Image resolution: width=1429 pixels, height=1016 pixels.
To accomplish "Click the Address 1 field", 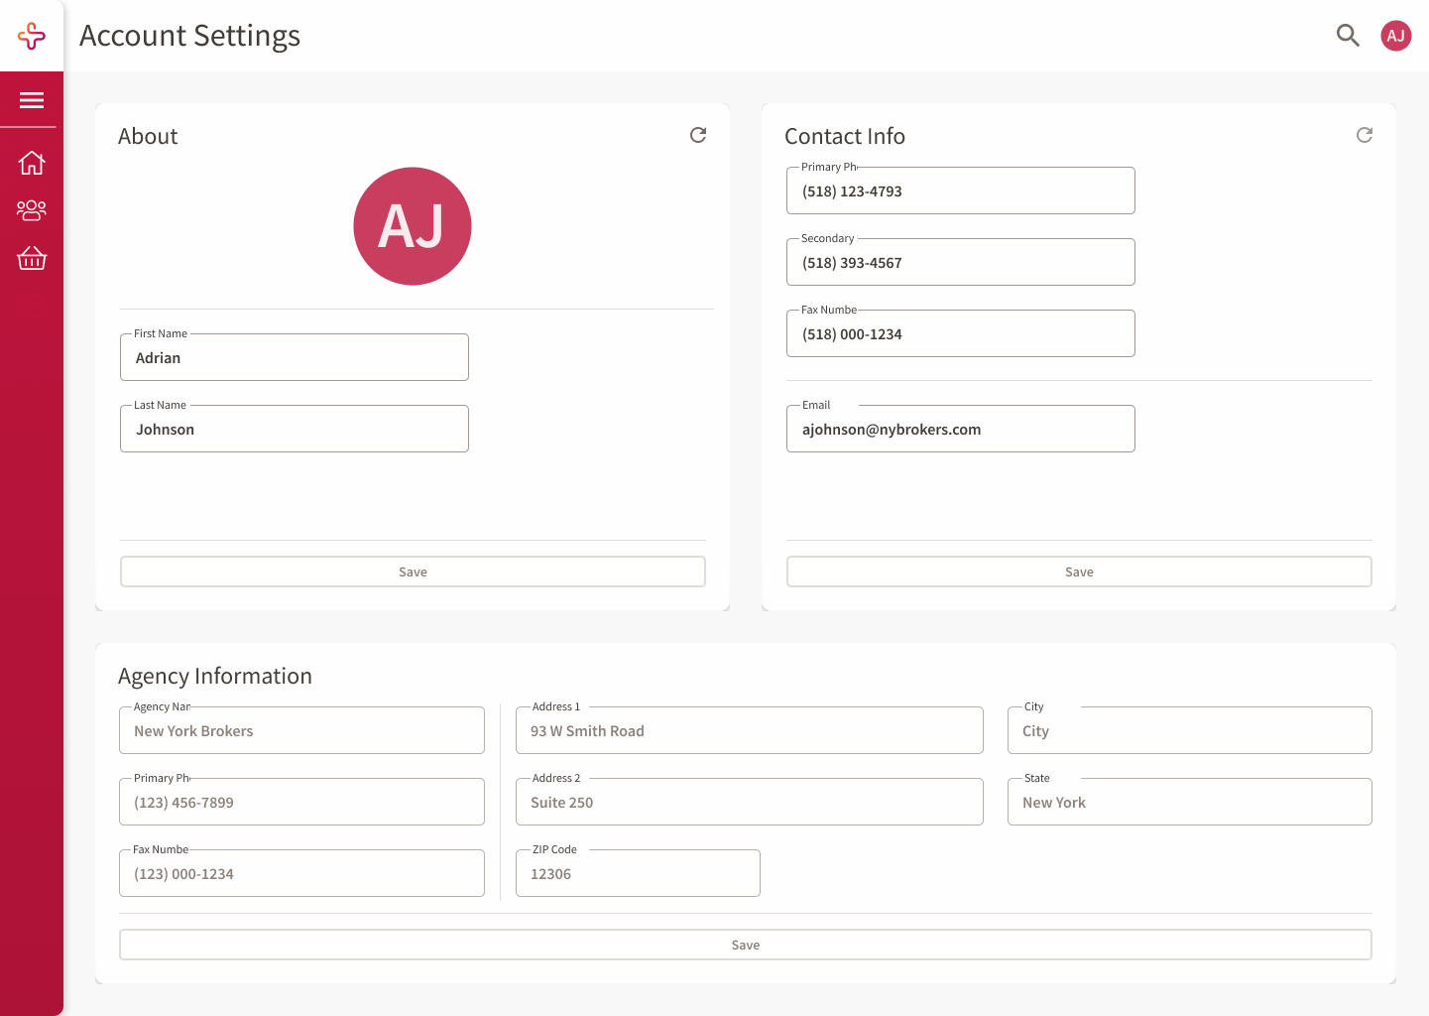I will coord(750,730).
